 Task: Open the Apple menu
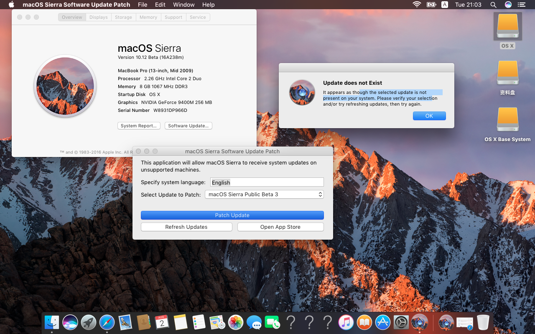coord(11,5)
